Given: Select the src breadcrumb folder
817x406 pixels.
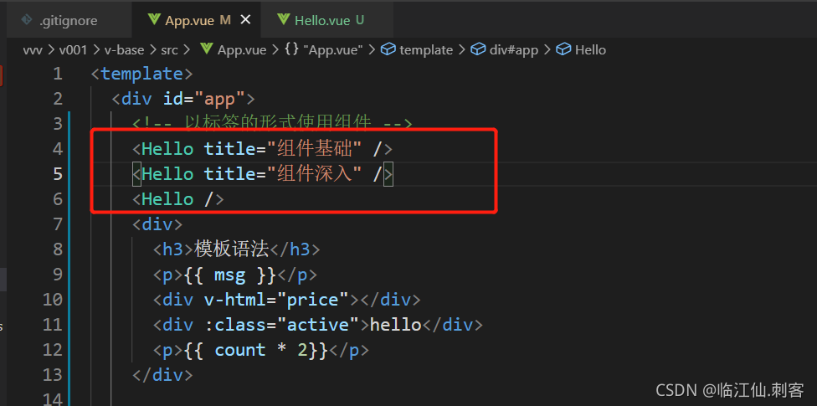Looking at the screenshot, I should point(169,50).
